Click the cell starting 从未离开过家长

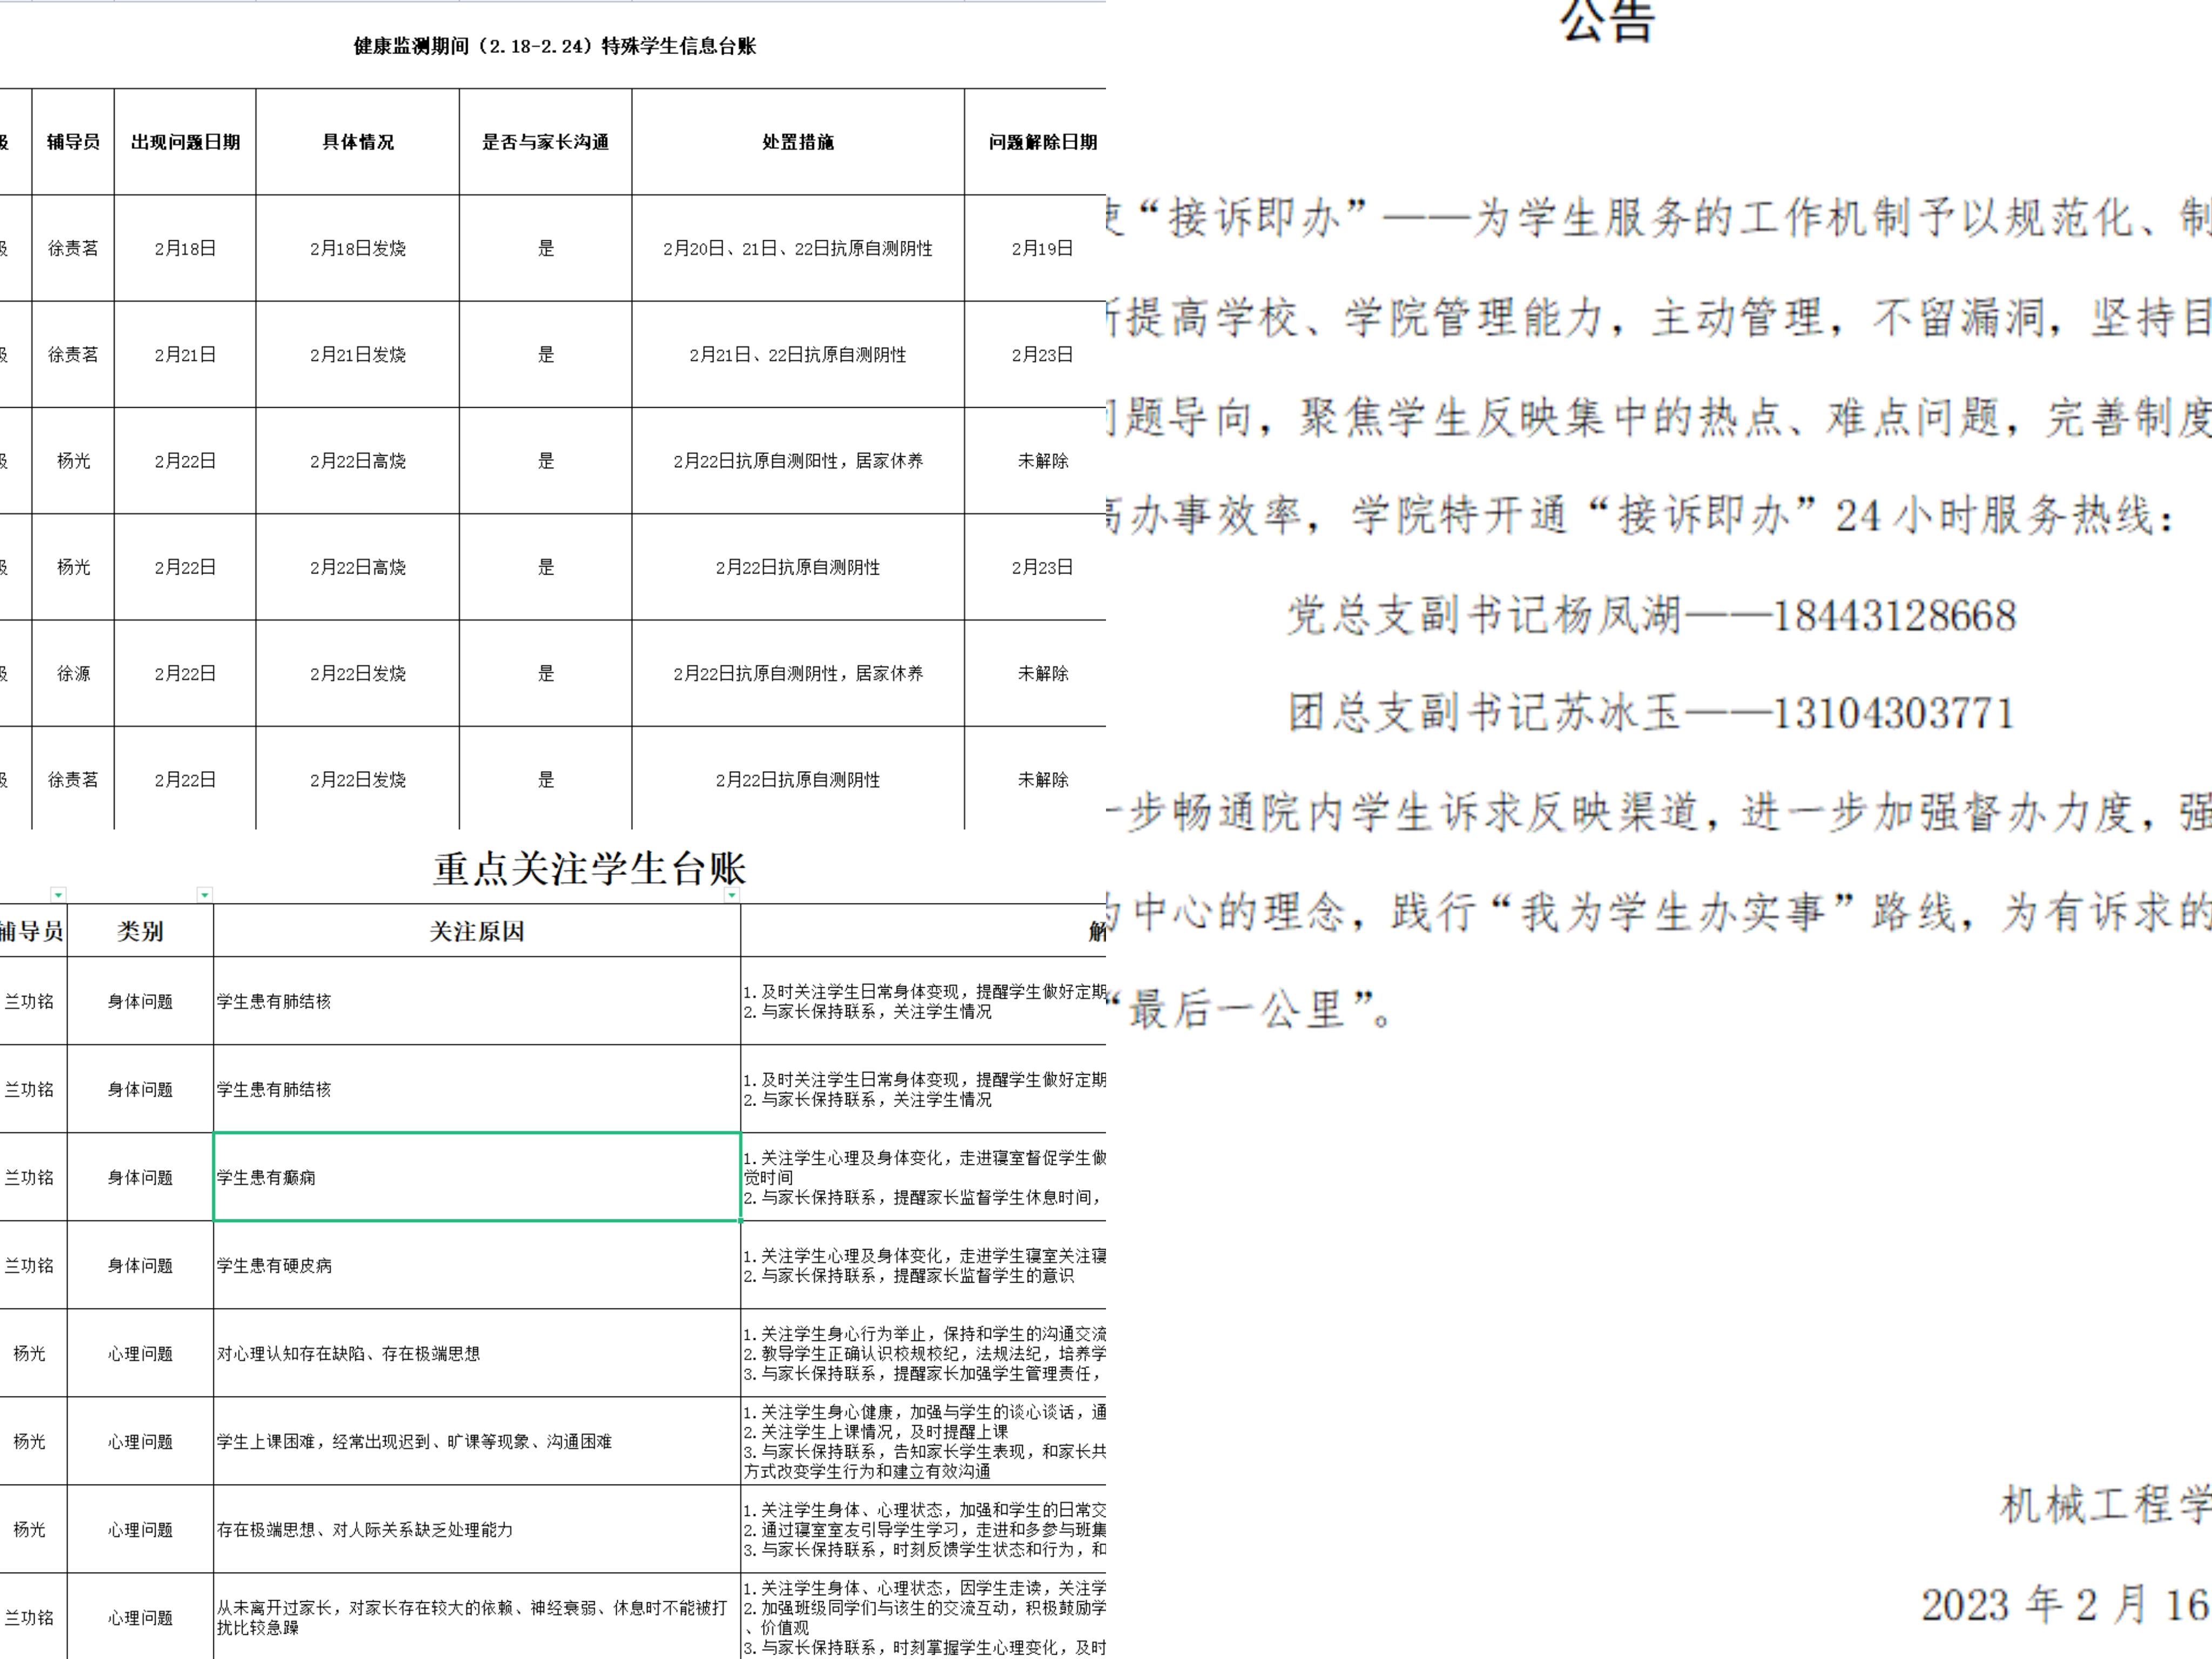tap(477, 1617)
